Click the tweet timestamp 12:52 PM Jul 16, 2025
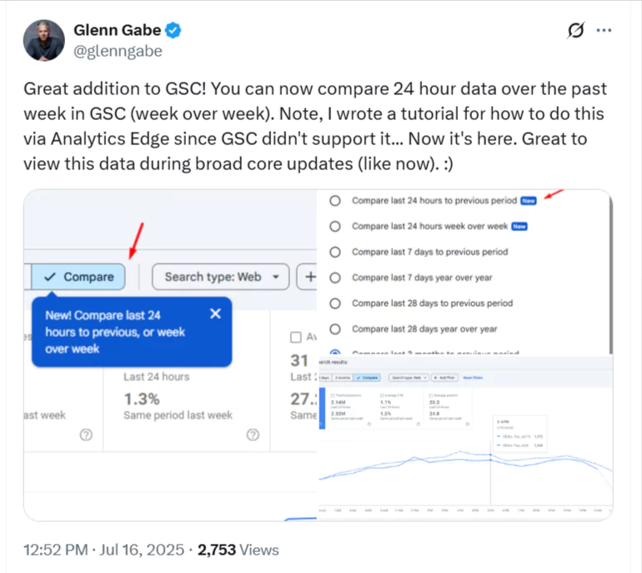This screenshot has height=573, width=642. point(104,550)
